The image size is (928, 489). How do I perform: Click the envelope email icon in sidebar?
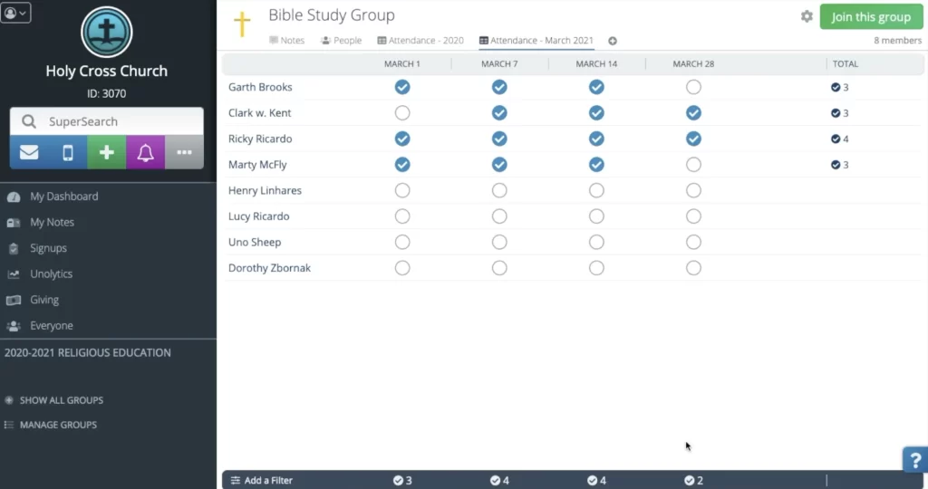29,152
